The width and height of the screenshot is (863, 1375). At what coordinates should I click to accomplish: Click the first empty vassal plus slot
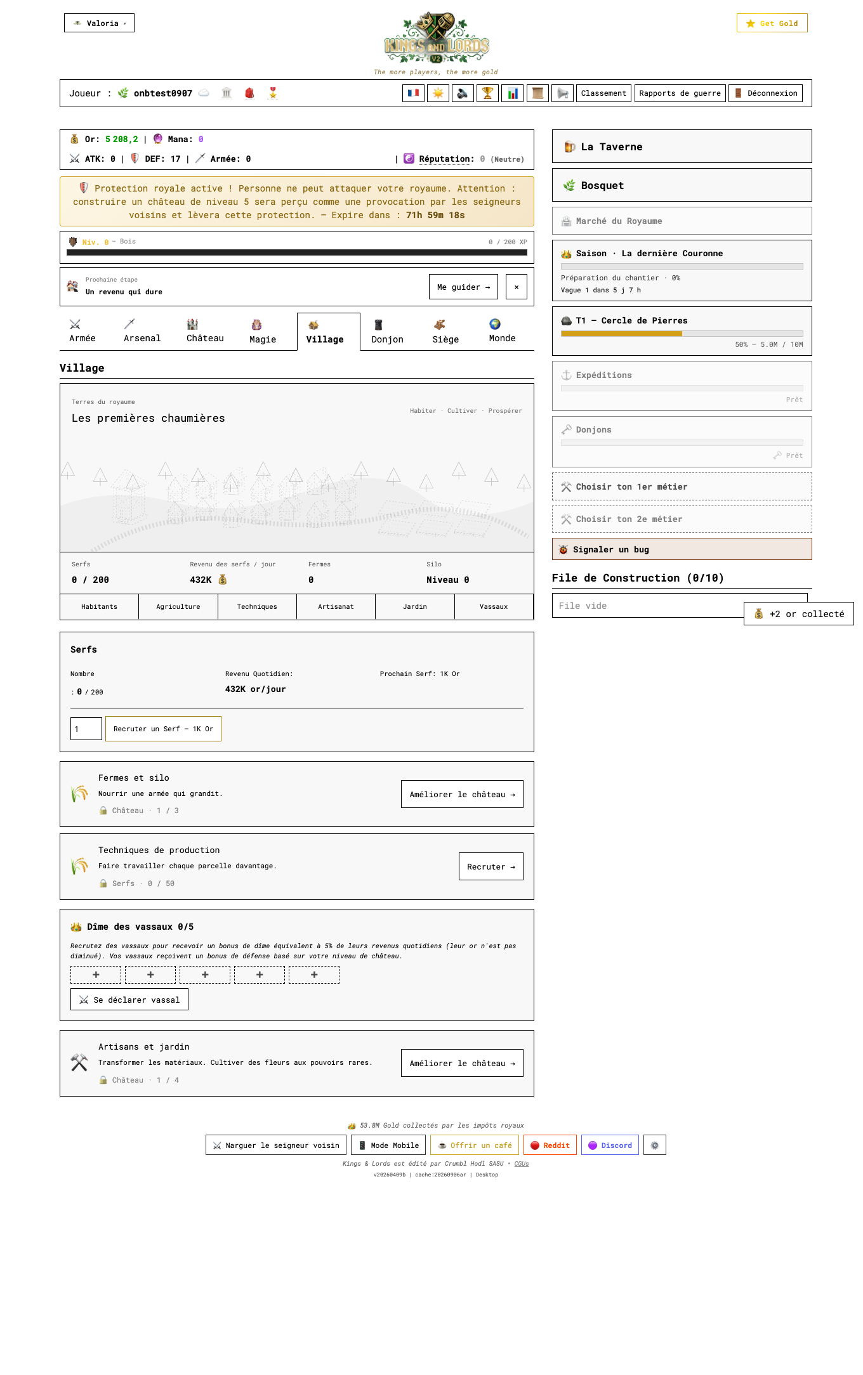[96, 975]
